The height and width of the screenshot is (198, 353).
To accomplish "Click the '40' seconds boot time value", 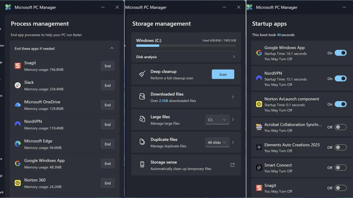I will tap(279, 35).
